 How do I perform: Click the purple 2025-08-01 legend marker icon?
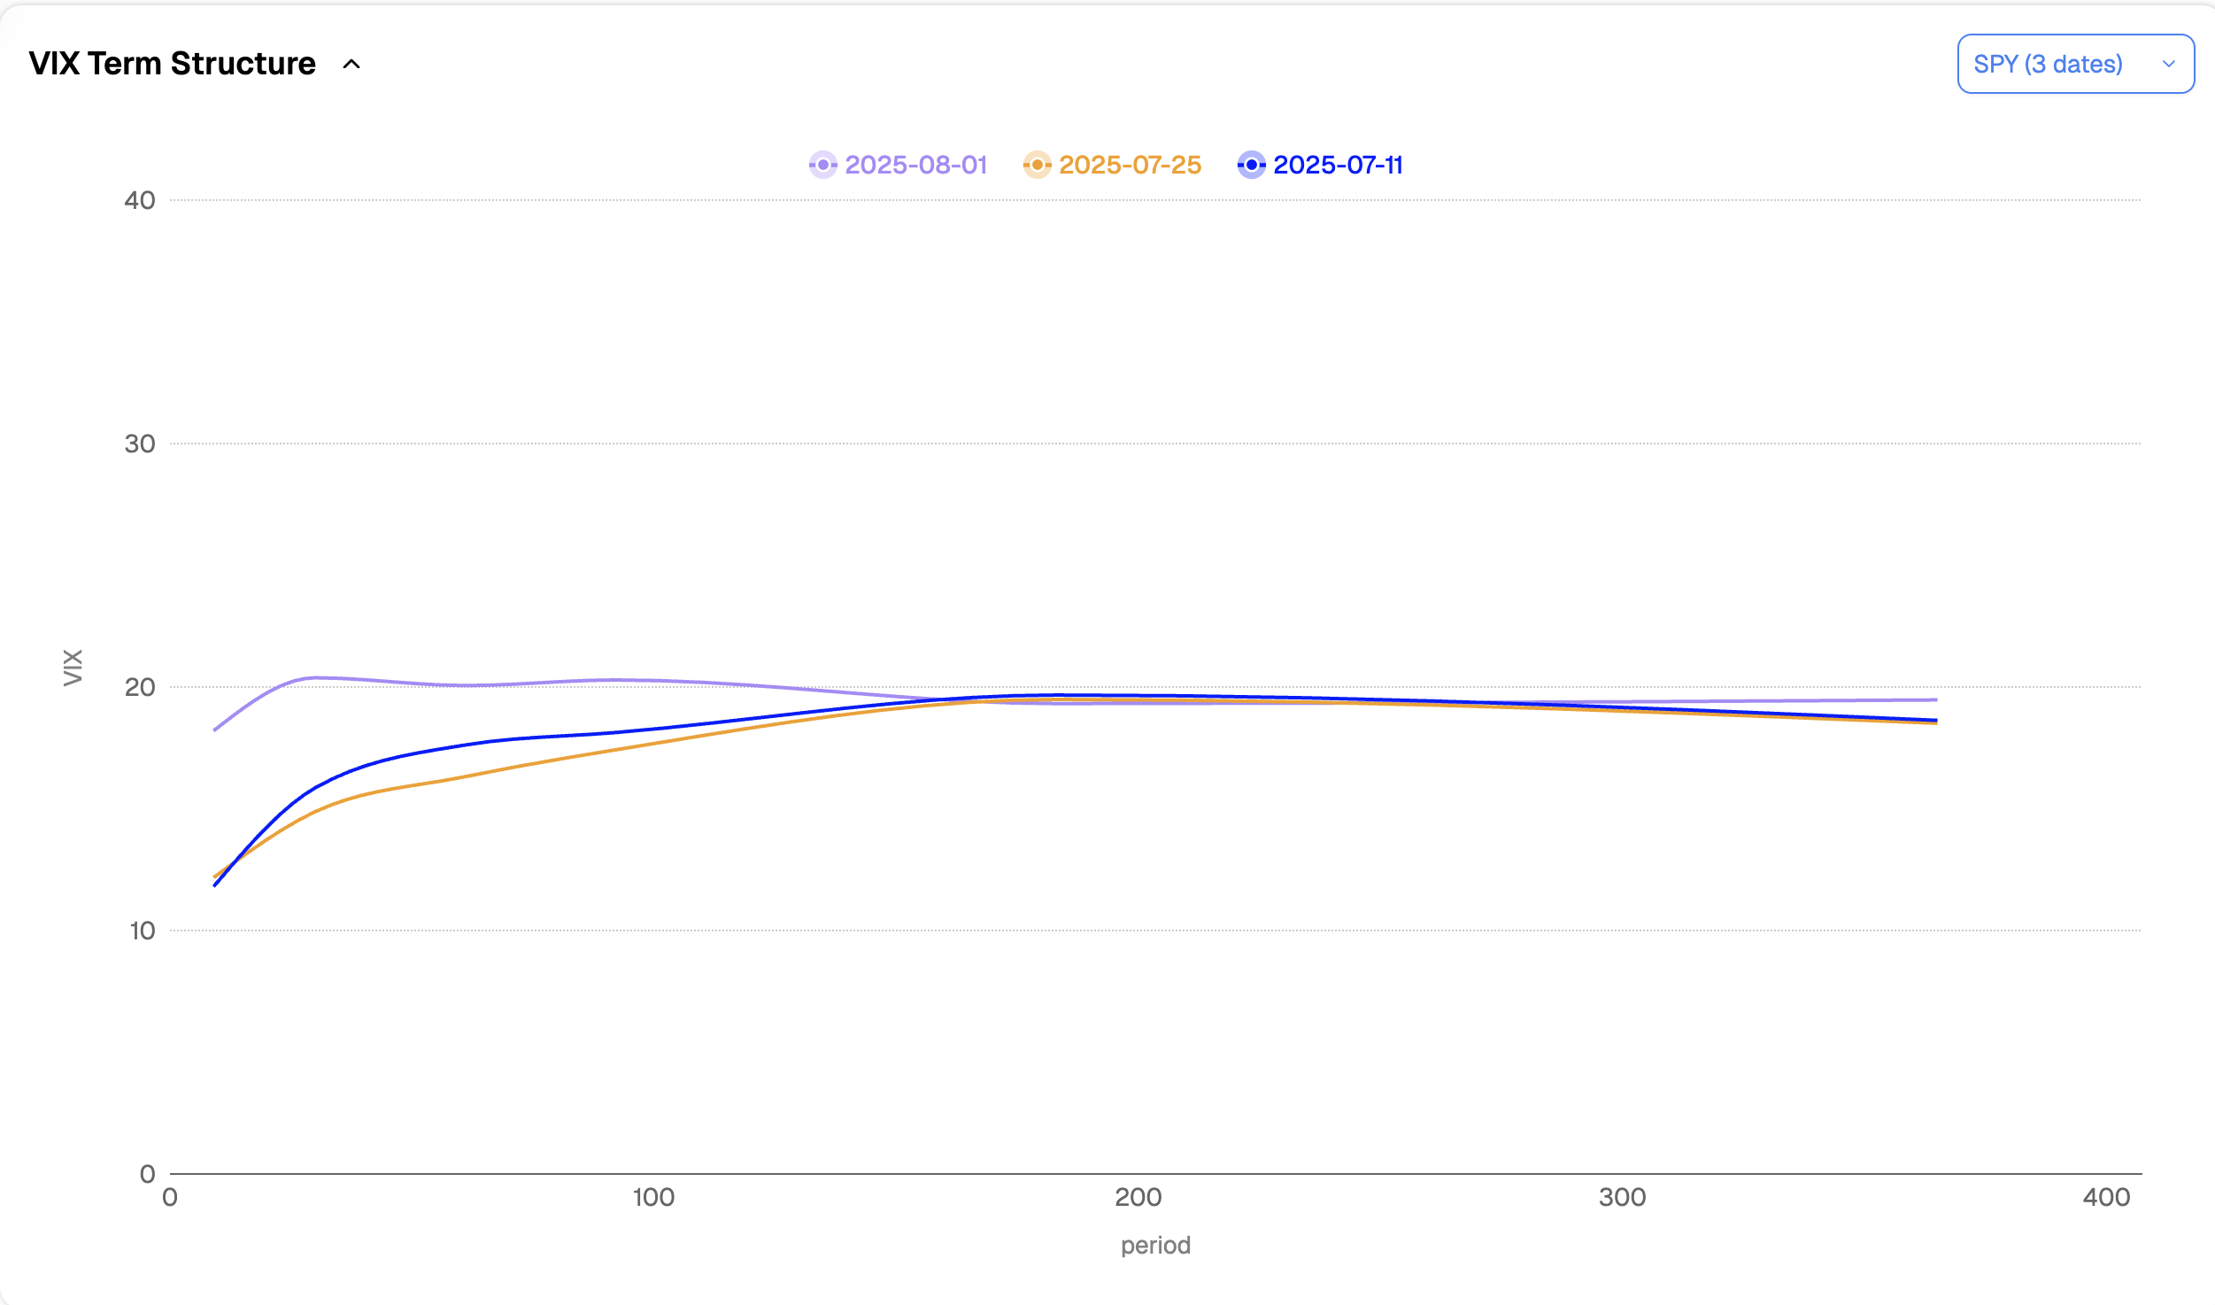point(822,165)
